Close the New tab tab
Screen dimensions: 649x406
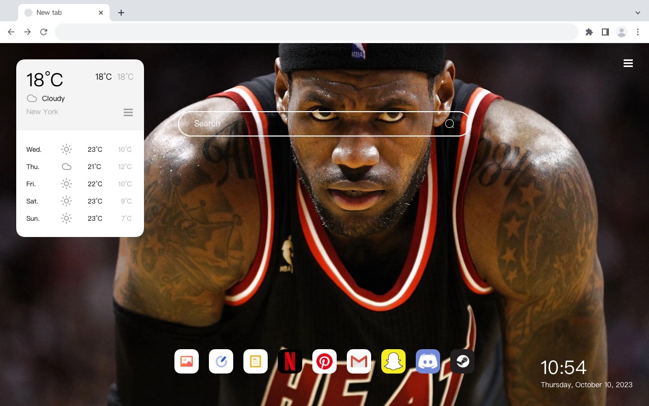101,13
